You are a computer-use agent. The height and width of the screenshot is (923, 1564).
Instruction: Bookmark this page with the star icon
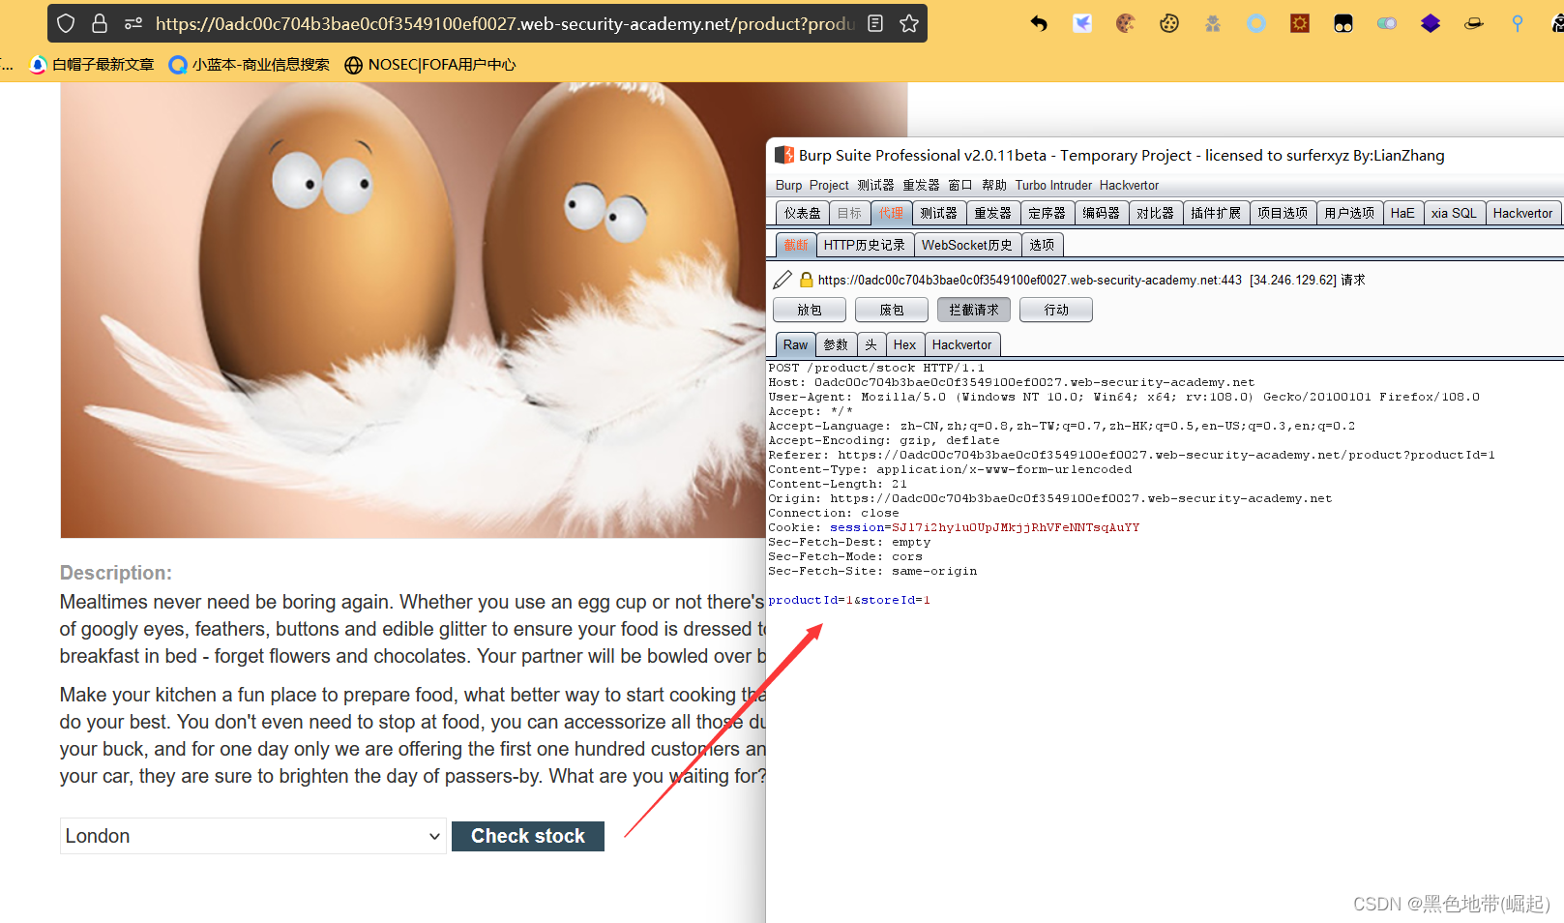pos(909,23)
